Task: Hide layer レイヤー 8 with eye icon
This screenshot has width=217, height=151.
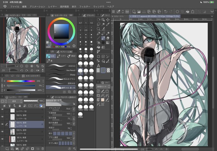Action: [2, 132]
